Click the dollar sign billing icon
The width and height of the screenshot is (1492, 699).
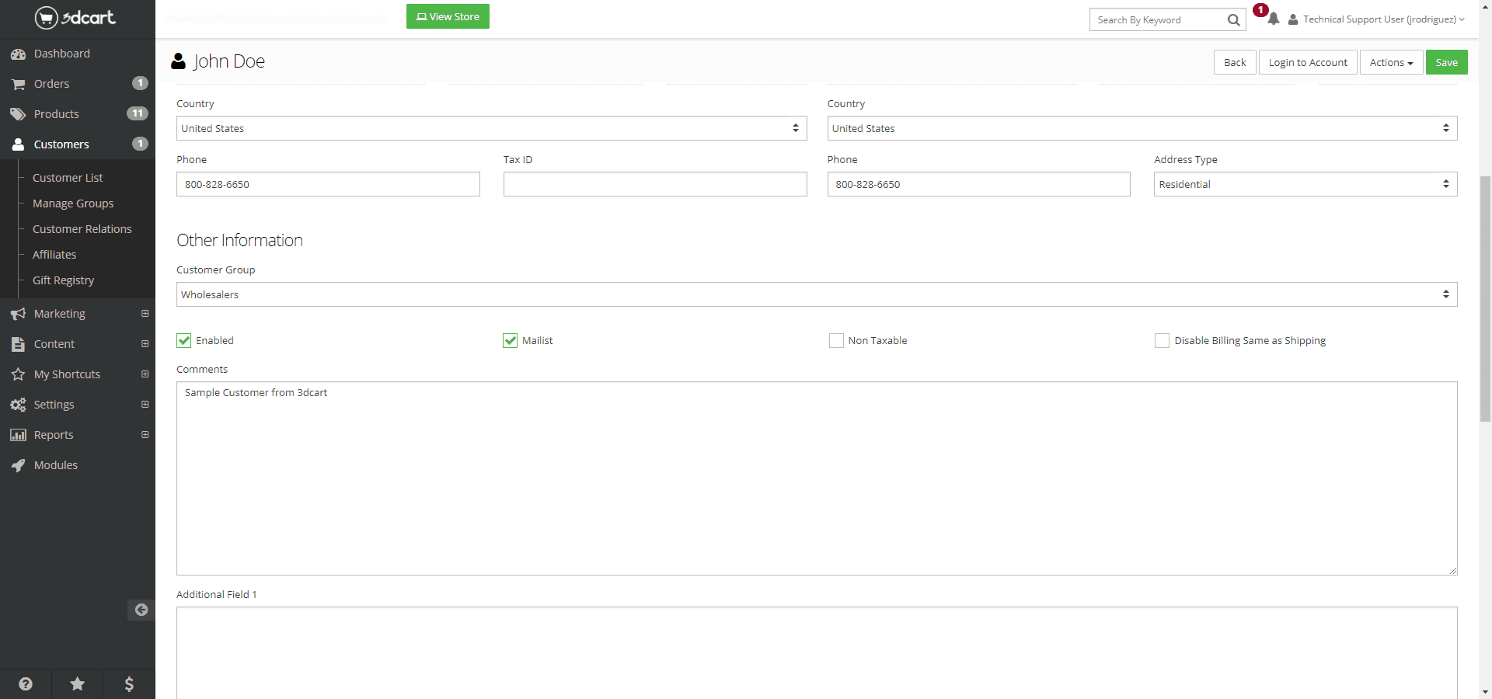click(x=129, y=683)
